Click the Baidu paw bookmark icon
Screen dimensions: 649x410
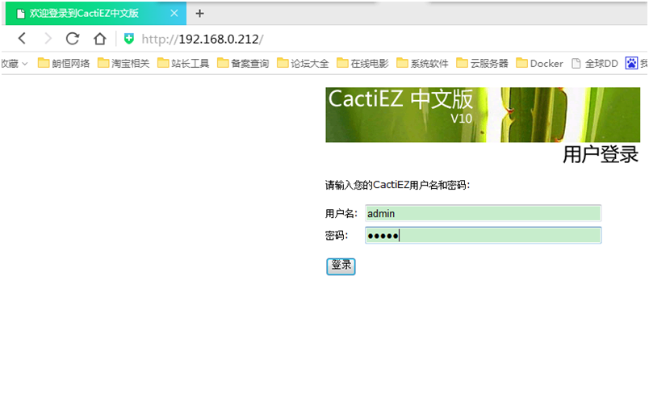(x=631, y=63)
